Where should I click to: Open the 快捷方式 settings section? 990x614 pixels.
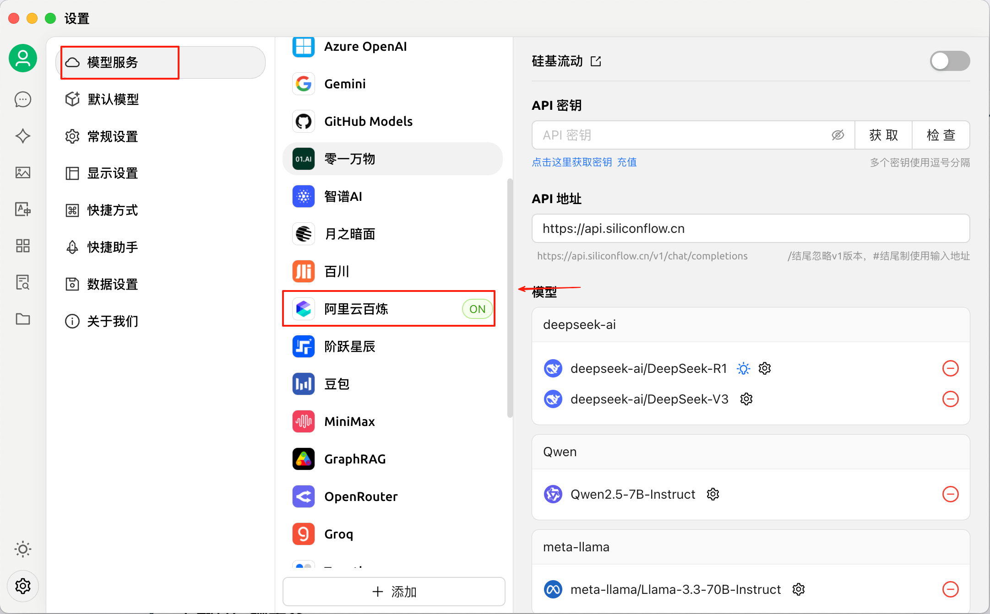click(160, 210)
